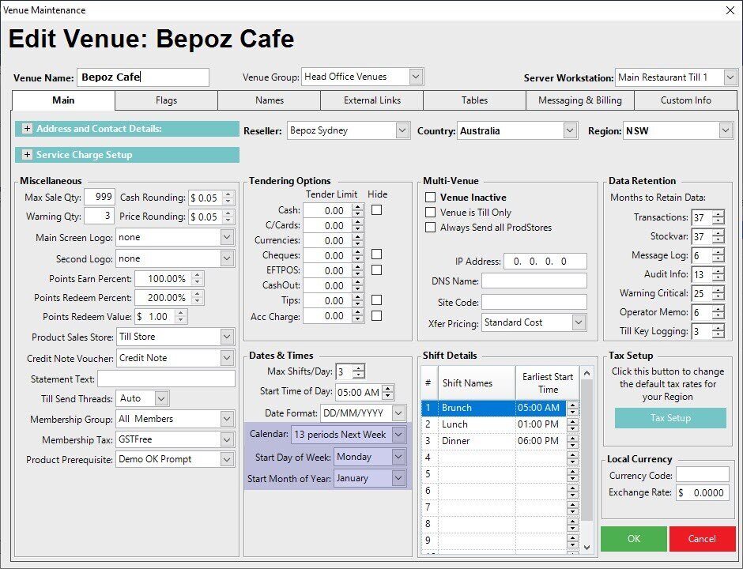Click the Tax Setup button
The height and width of the screenshot is (569, 743).
670,418
